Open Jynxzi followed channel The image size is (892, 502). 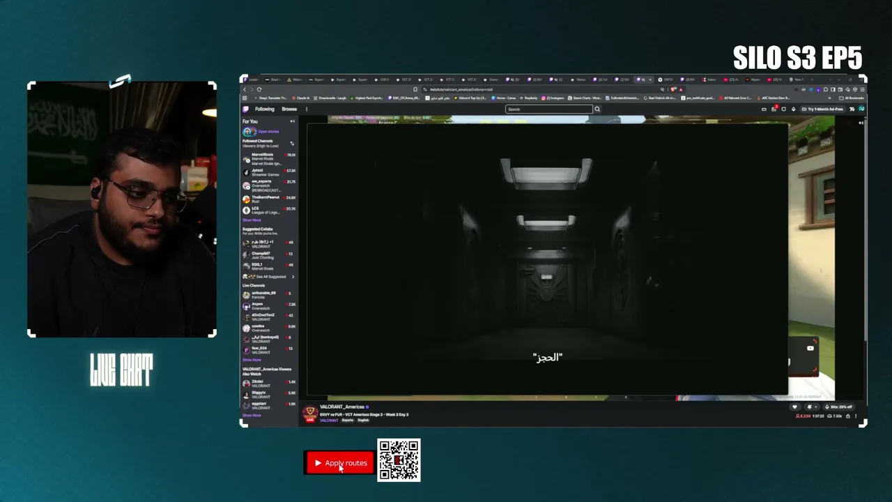coord(269,171)
